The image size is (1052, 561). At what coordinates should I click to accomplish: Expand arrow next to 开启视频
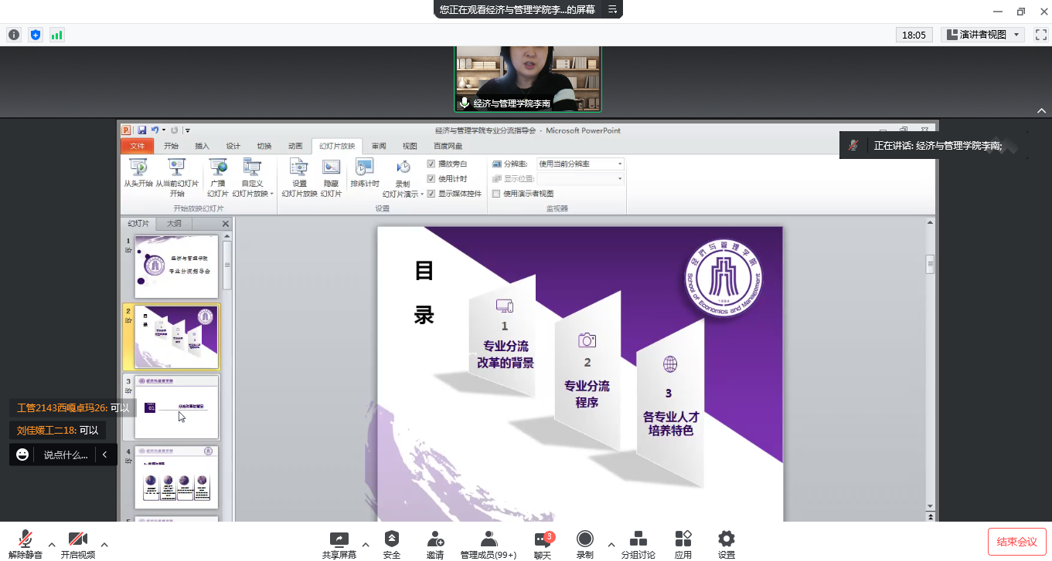(x=104, y=544)
